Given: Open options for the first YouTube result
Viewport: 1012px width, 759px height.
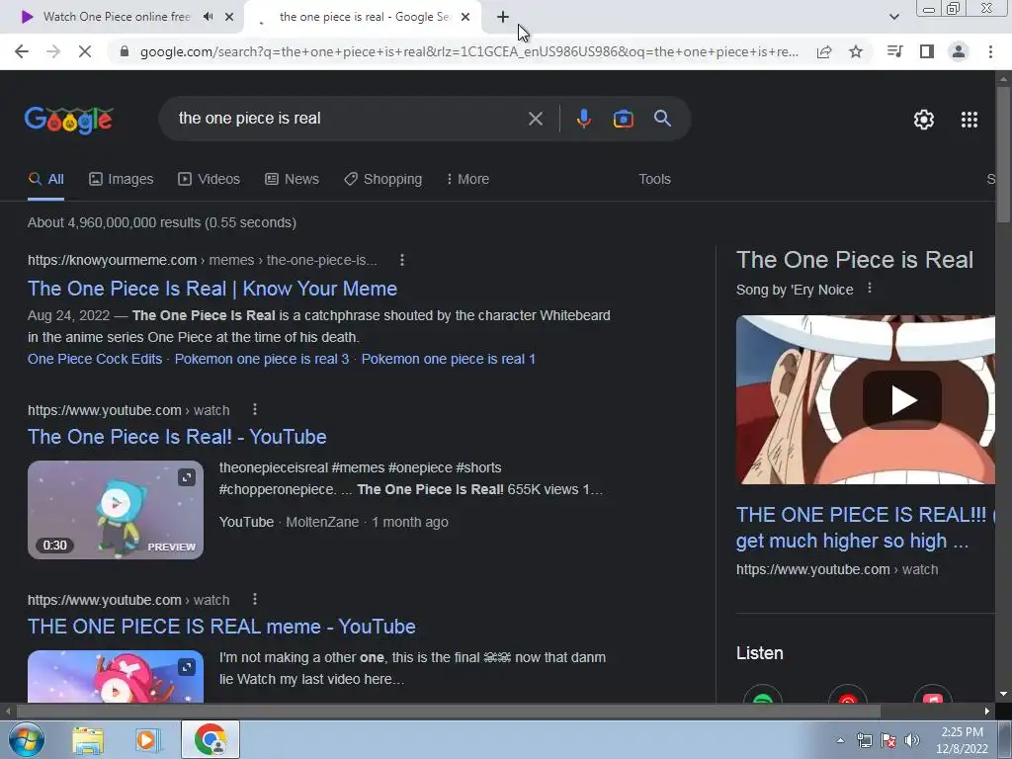Looking at the screenshot, I should [x=255, y=409].
